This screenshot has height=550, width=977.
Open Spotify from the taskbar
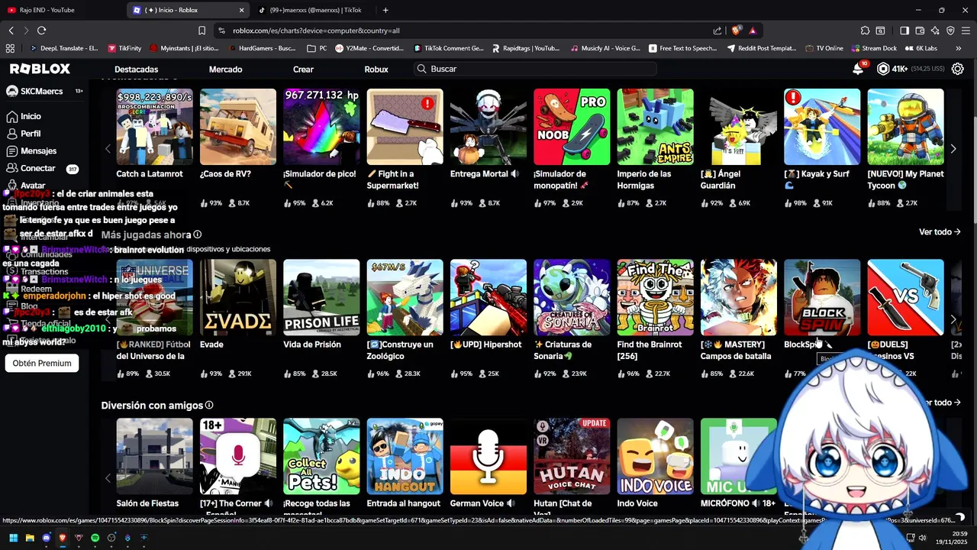click(95, 538)
